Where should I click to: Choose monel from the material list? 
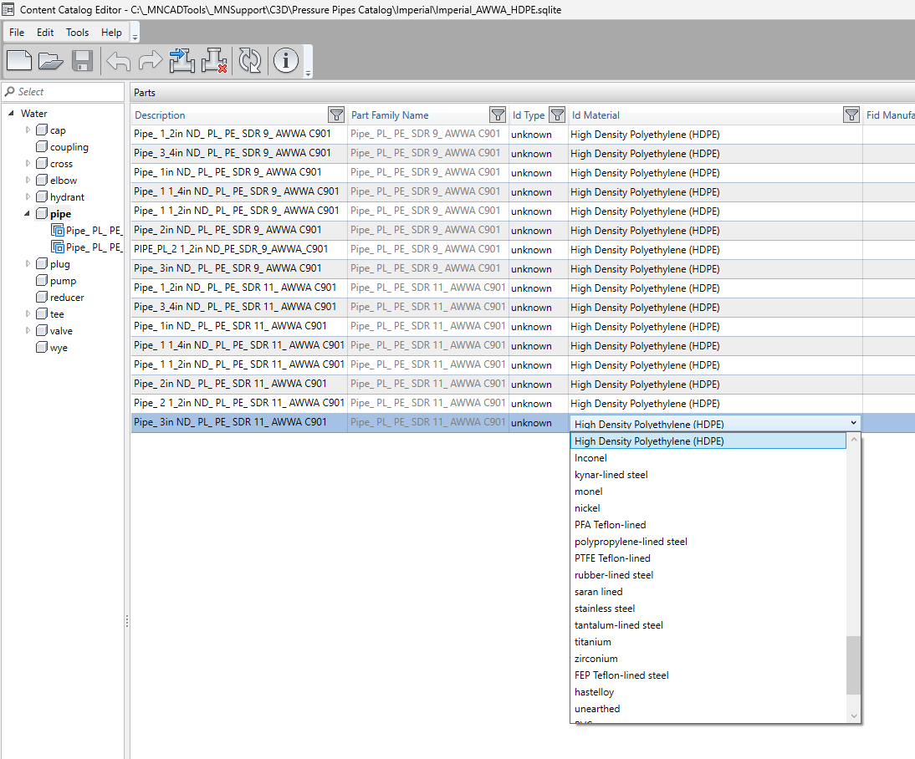(708, 492)
